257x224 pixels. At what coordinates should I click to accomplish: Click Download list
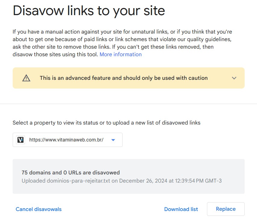click(x=181, y=209)
